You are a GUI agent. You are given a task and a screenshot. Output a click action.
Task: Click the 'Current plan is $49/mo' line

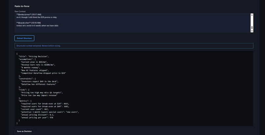[x=34, y=62]
